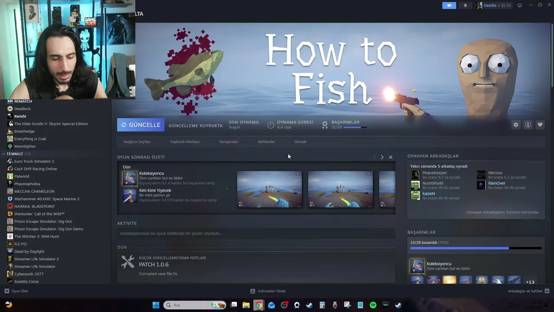The height and width of the screenshot is (312, 554).
Task: Click the achievements progress bar in sidebar
Action: [476, 248]
